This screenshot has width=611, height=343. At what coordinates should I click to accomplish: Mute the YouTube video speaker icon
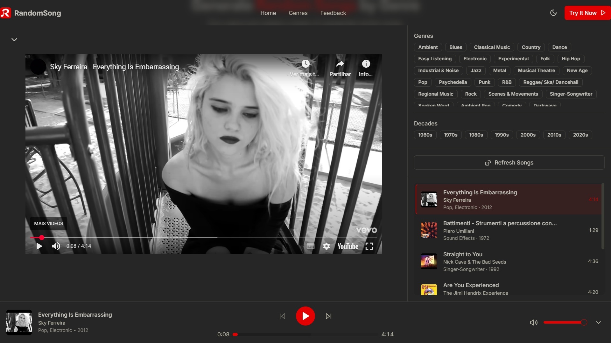[x=56, y=246]
